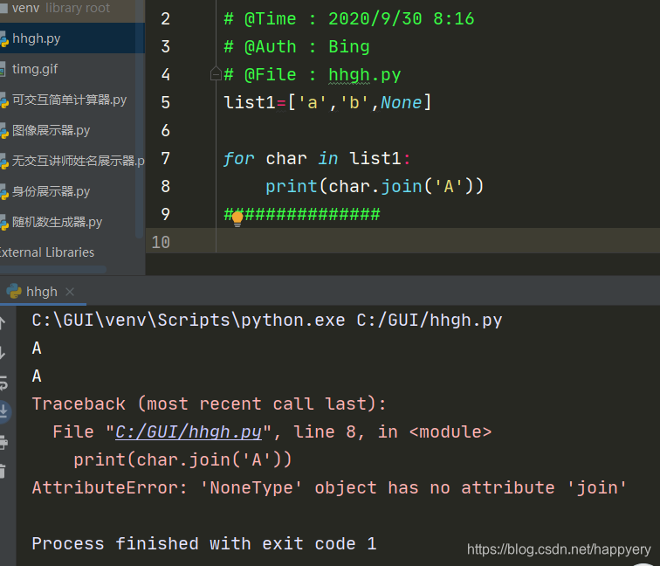Image resolution: width=660 pixels, height=566 pixels.
Task: Click the print call on line 8
Action: tap(292, 186)
